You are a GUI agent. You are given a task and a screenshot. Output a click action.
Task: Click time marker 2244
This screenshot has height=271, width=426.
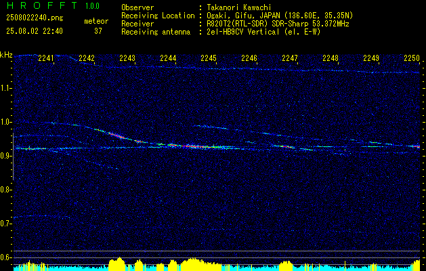(x=168, y=58)
